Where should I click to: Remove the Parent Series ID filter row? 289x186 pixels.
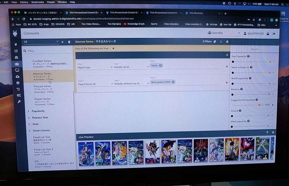pos(227,83)
